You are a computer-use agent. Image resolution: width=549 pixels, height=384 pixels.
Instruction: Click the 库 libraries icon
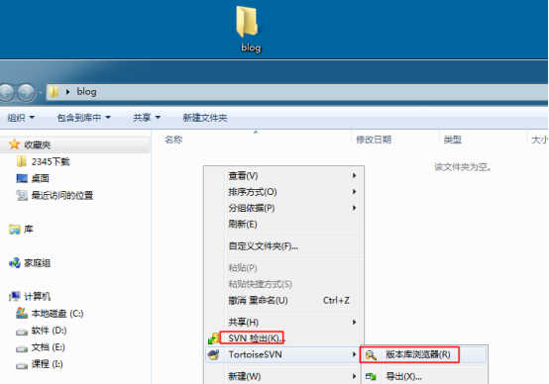pos(14,229)
